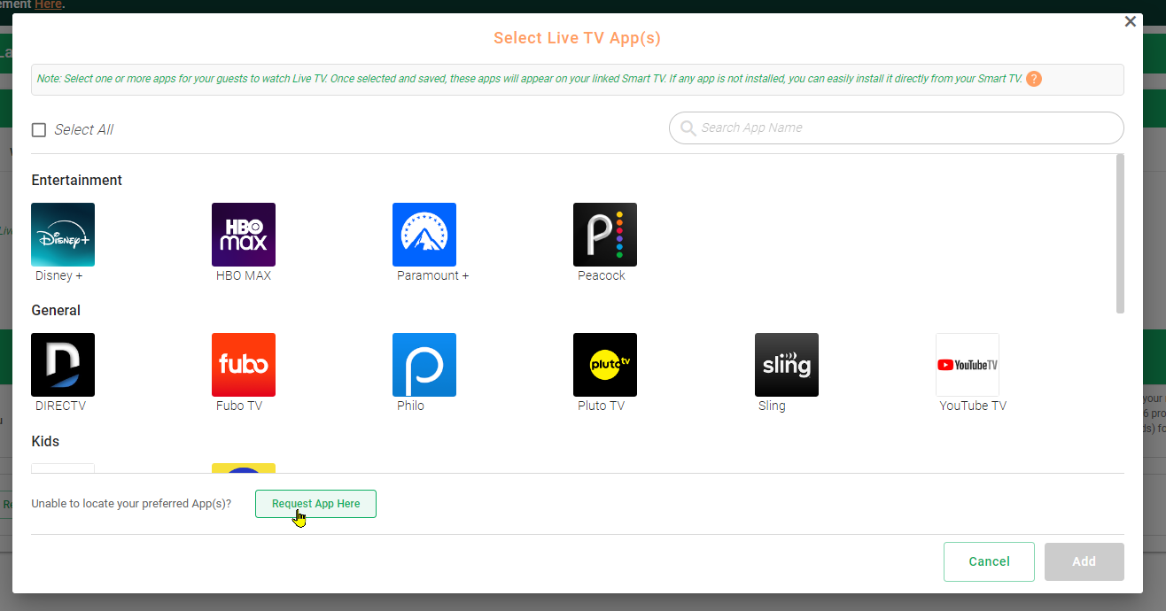The image size is (1166, 611).
Task: Click the greyed-out Add button
Action: click(1084, 561)
